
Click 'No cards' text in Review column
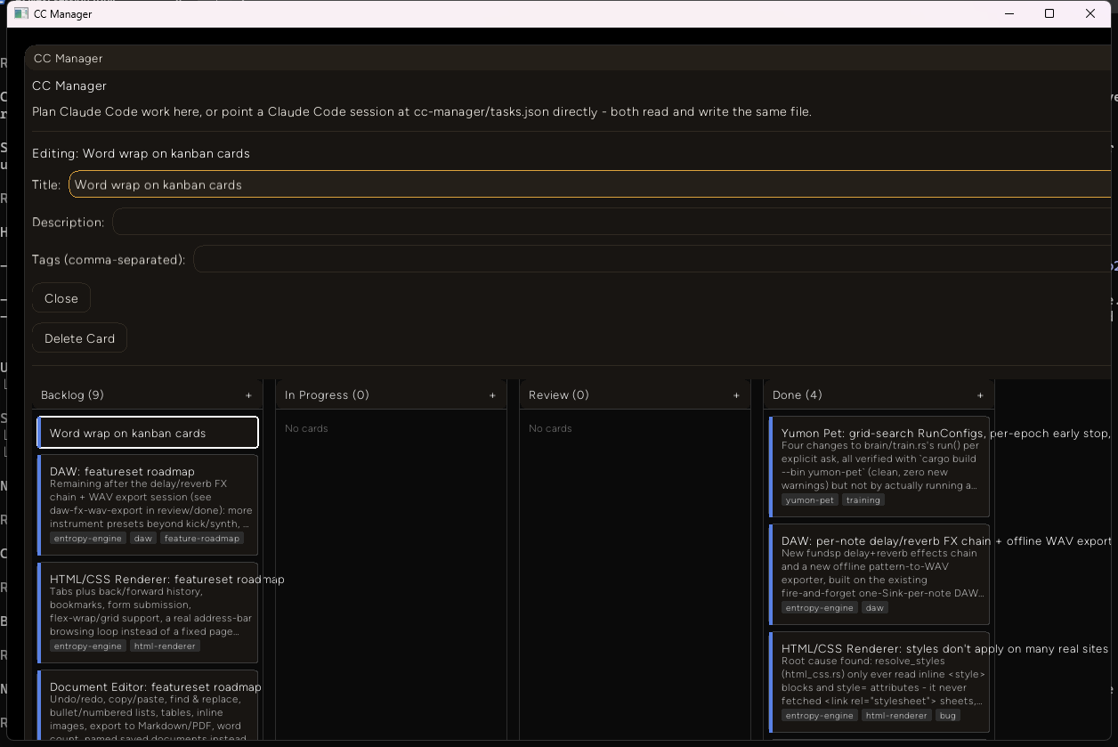point(550,428)
